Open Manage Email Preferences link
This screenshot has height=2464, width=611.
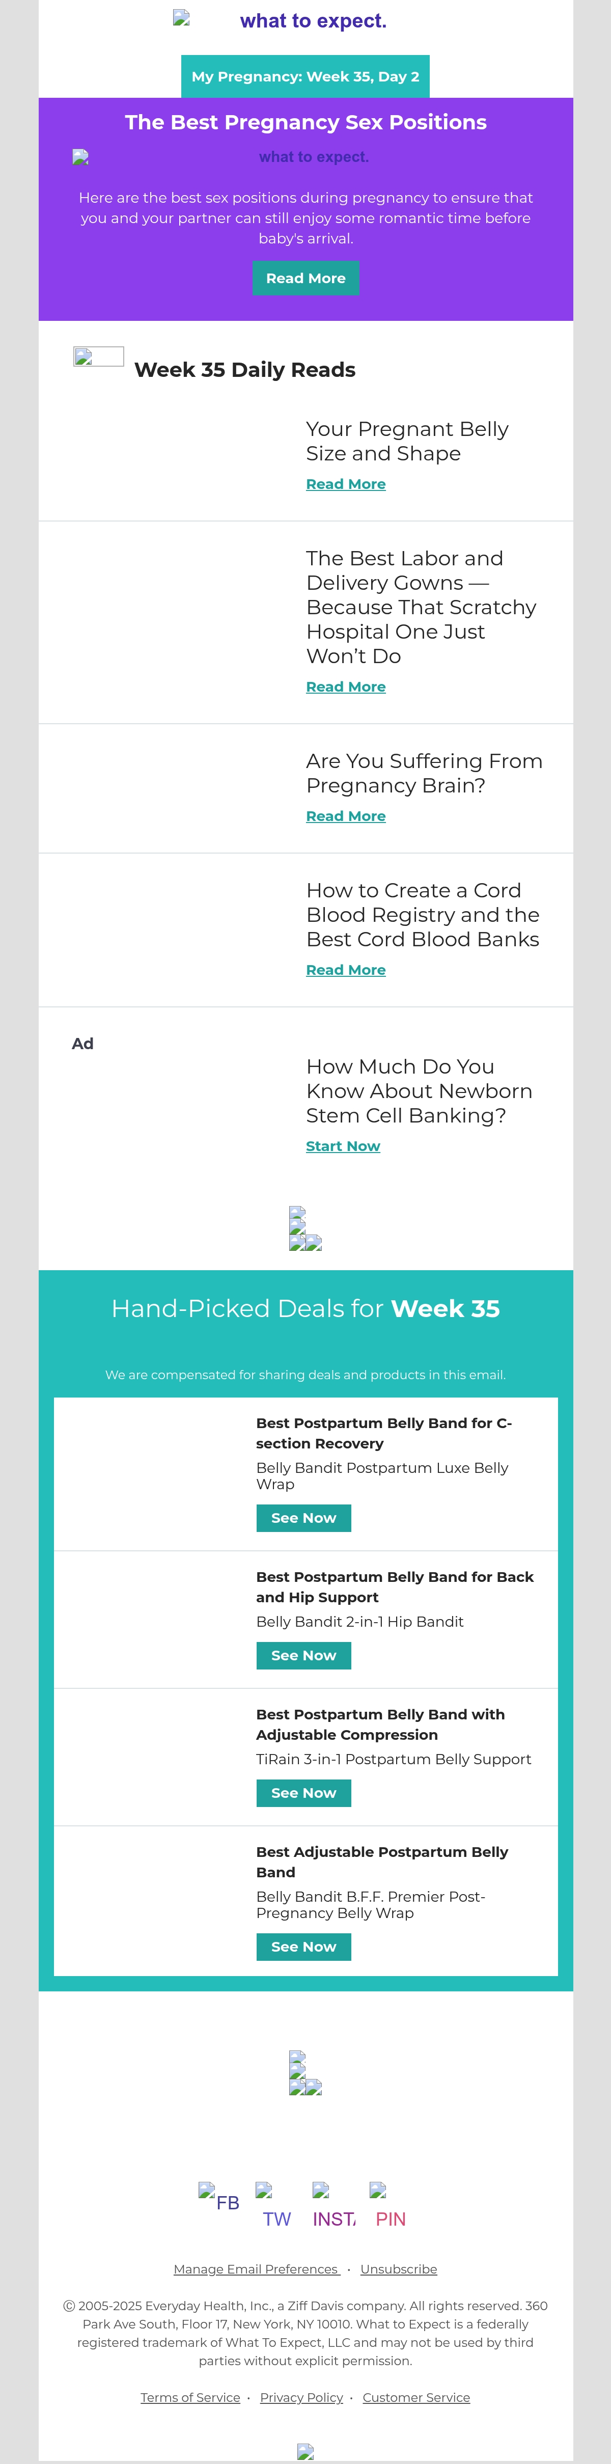[x=256, y=2269]
